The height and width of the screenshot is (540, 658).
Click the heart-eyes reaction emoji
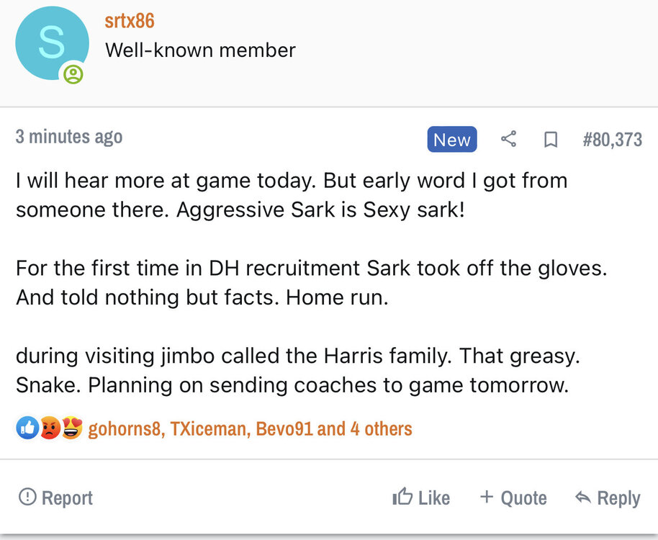(x=71, y=429)
